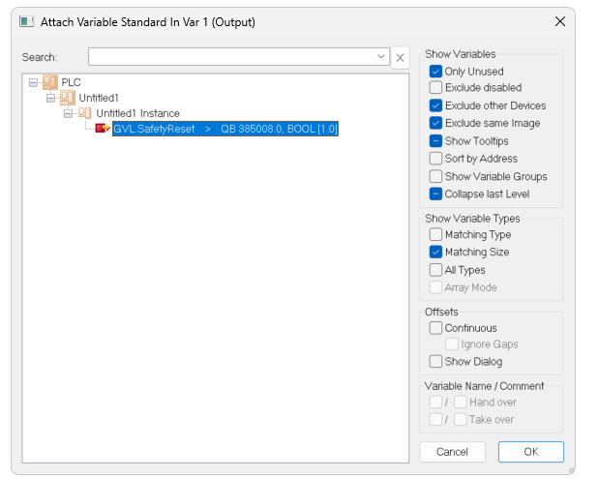This screenshot has height=479, width=599.
Task: Enable Sort by Address checkbox
Action: click(x=435, y=158)
